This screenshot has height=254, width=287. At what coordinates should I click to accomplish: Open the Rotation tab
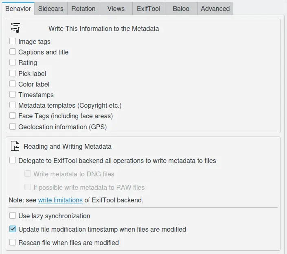click(x=83, y=9)
